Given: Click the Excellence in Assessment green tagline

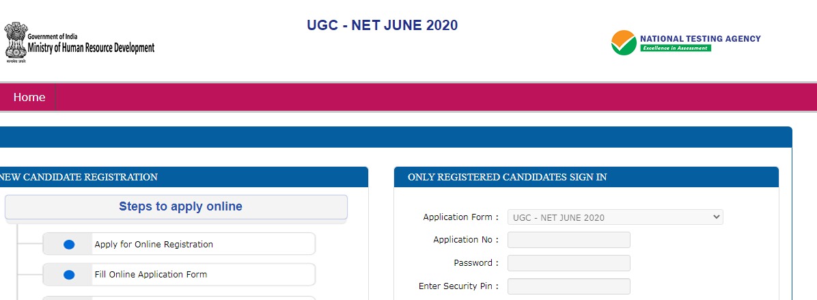Looking at the screenshot, I should coord(675,49).
